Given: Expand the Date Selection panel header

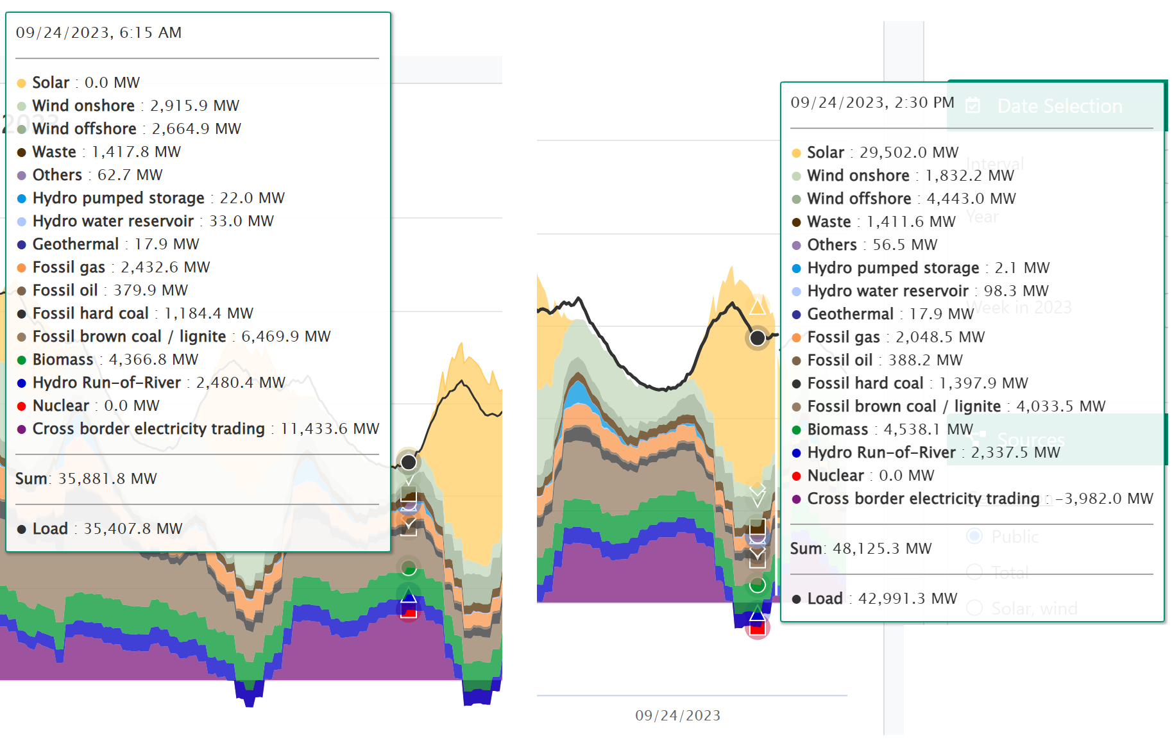Looking at the screenshot, I should click(x=1057, y=105).
